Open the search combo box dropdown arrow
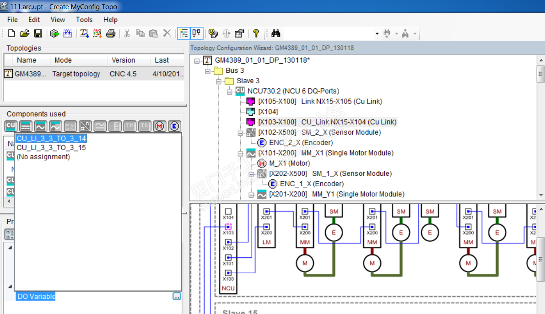545x314 pixels. 377,33
